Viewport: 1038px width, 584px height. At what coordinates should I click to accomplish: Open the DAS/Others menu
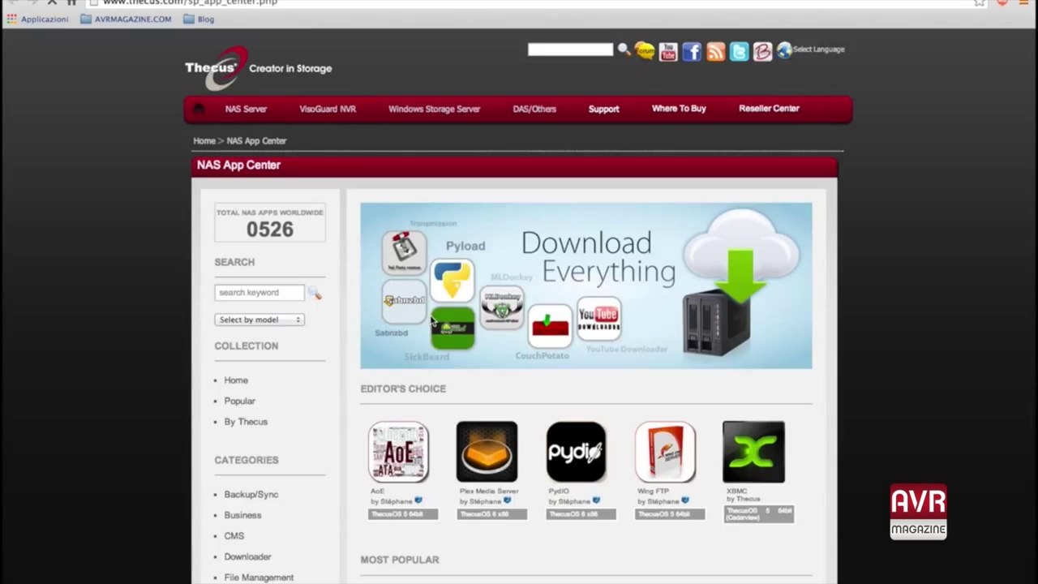[x=534, y=109]
